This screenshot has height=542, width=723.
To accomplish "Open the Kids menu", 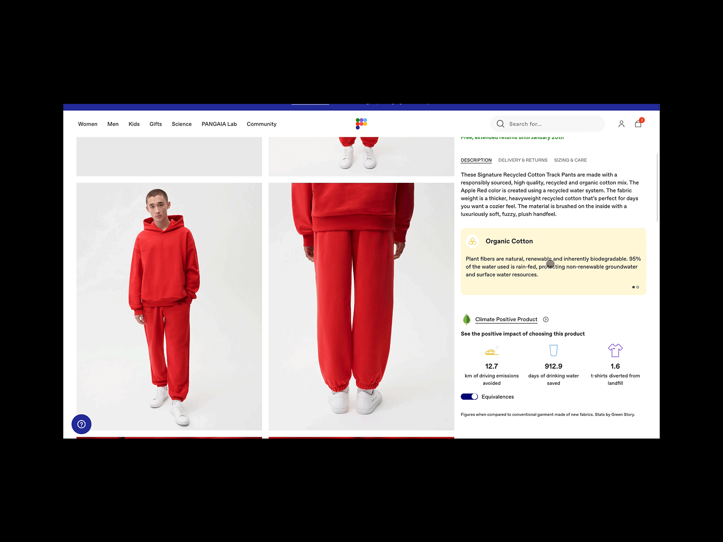I will pos(134,124).
